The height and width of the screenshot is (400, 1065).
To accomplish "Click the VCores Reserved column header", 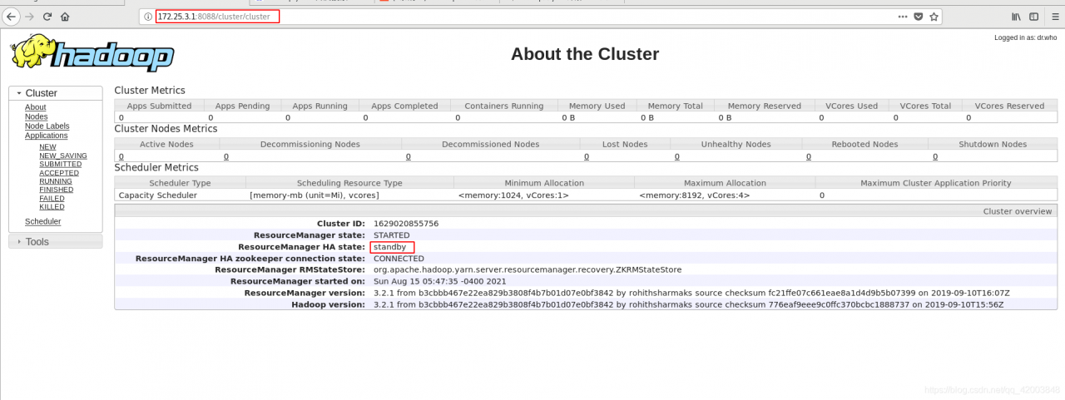I will tap(1009, 106).
